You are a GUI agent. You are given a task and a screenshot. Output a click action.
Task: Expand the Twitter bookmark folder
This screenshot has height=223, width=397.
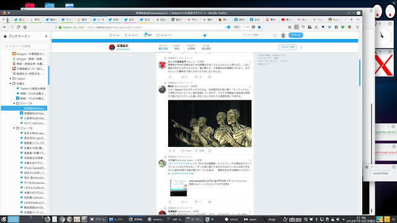point(11,79)
